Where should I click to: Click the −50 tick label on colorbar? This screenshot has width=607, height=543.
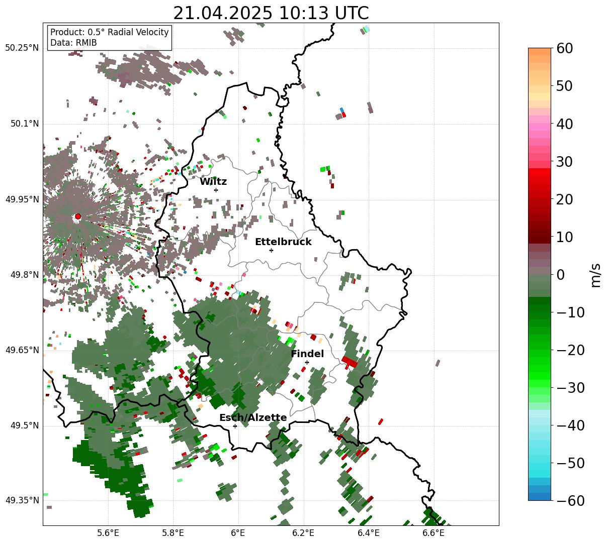point(570,463)
